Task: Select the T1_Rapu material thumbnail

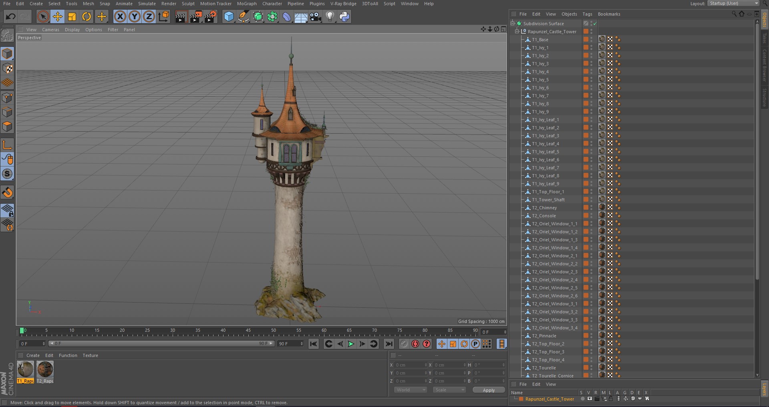Action: 26,369
